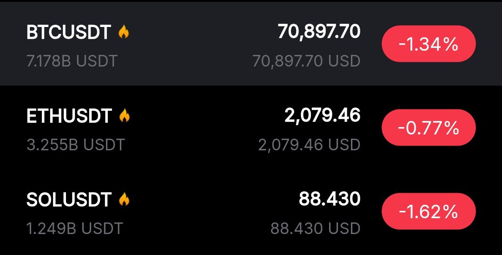
Task: Switch the SOLUSDT -1.62% change badge
Action: coord(429,212)
